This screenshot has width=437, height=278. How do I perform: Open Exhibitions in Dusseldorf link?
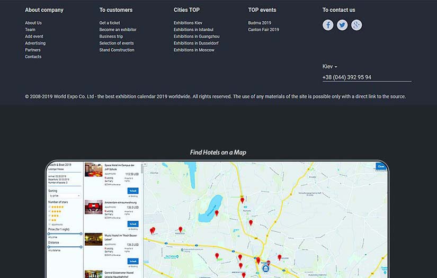coord(196,43)
